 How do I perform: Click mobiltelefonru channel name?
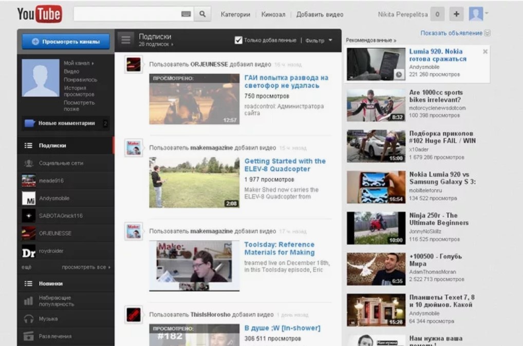tap(425, 190)
